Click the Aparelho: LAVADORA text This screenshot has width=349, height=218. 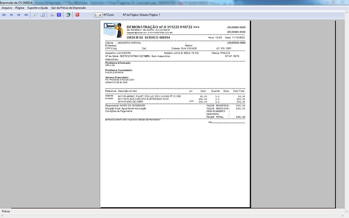[118, 53]
